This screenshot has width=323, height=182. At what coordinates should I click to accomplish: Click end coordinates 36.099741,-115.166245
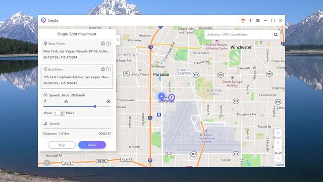(x=60, y=83)
